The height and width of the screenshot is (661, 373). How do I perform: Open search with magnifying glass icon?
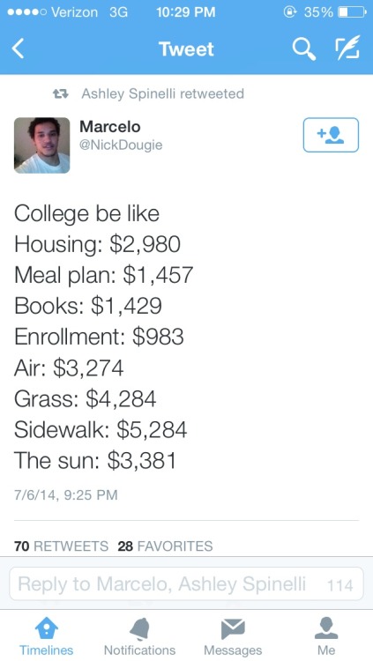pos(304,49)
